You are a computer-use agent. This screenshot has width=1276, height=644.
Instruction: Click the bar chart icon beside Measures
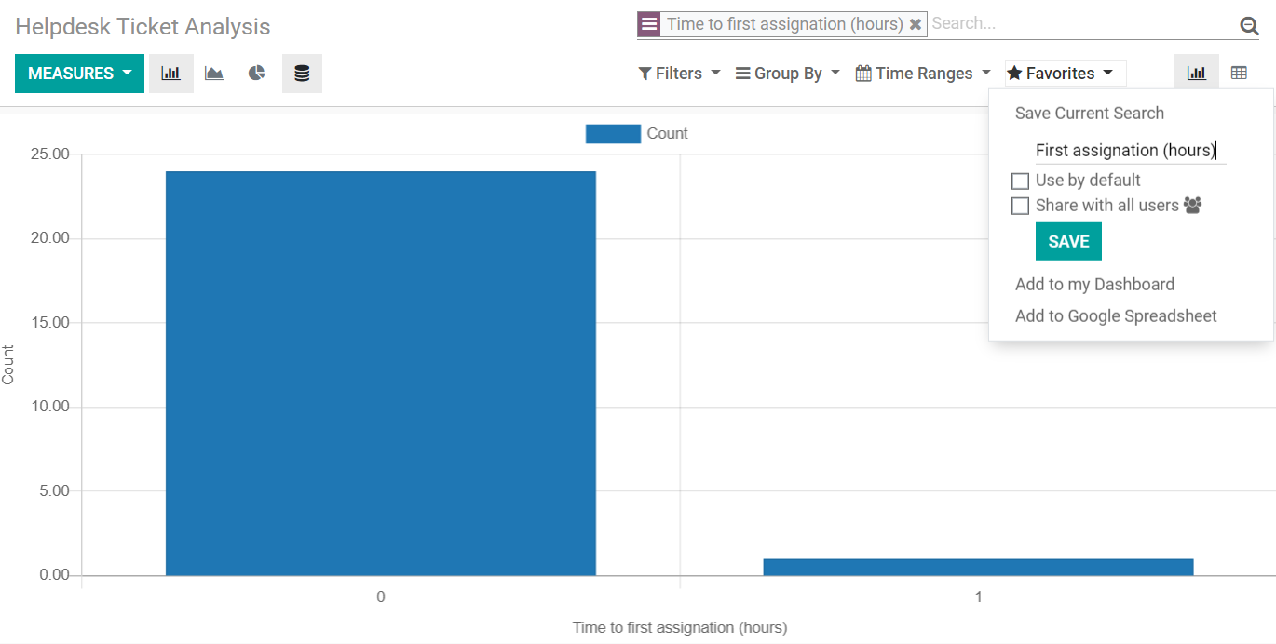(171, 73)
